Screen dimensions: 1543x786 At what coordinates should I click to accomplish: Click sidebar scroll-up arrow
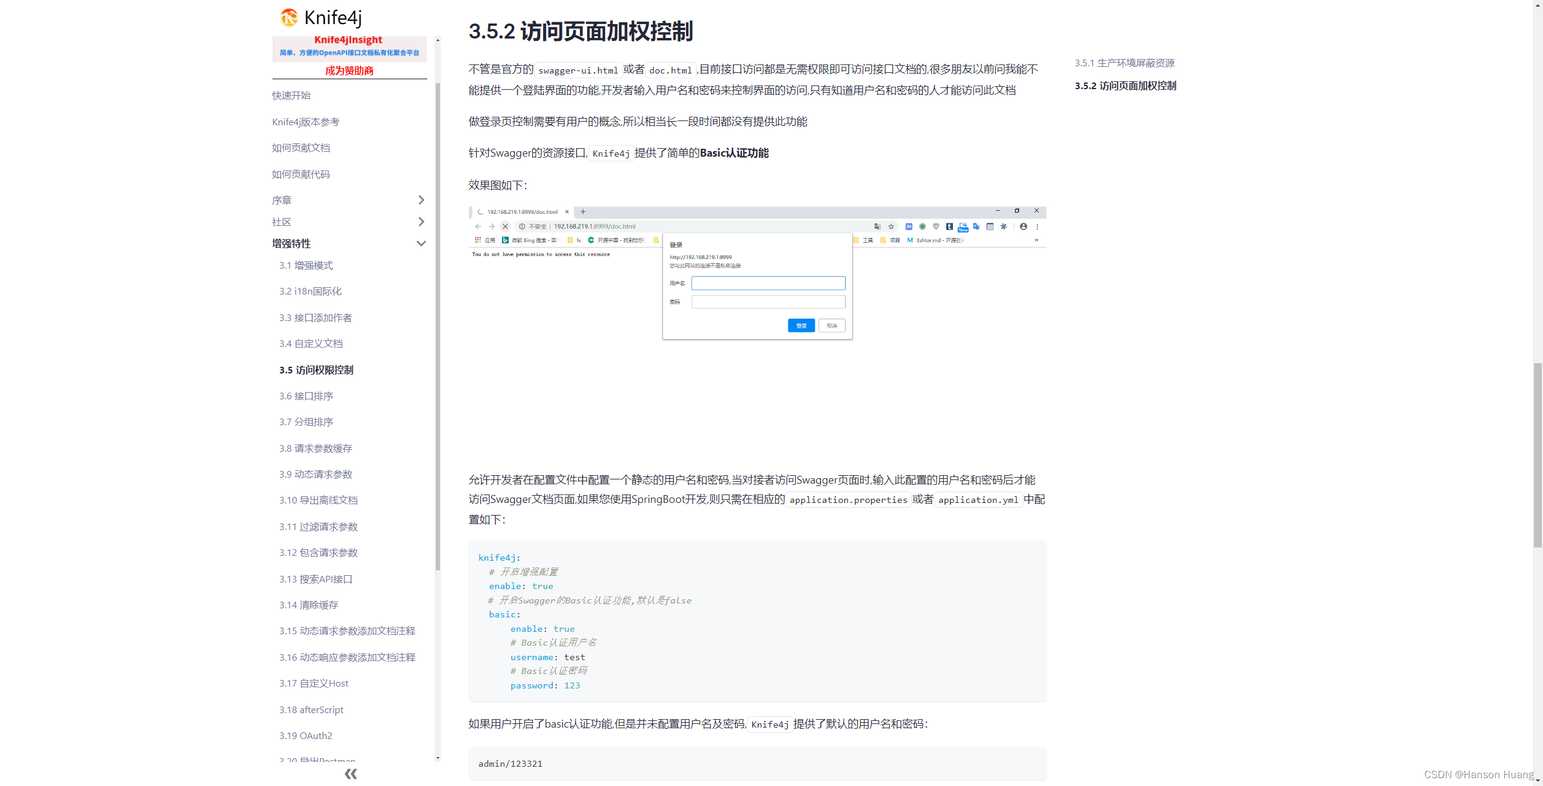[438, 40]
